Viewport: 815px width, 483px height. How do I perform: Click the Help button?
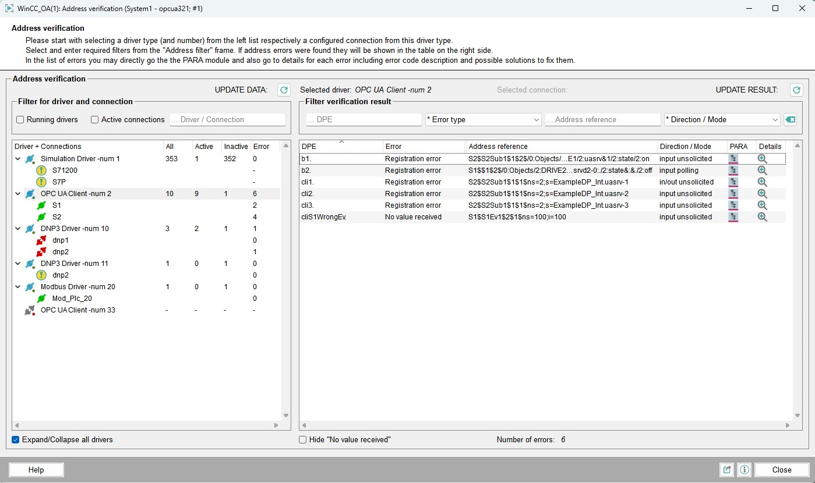36,470
